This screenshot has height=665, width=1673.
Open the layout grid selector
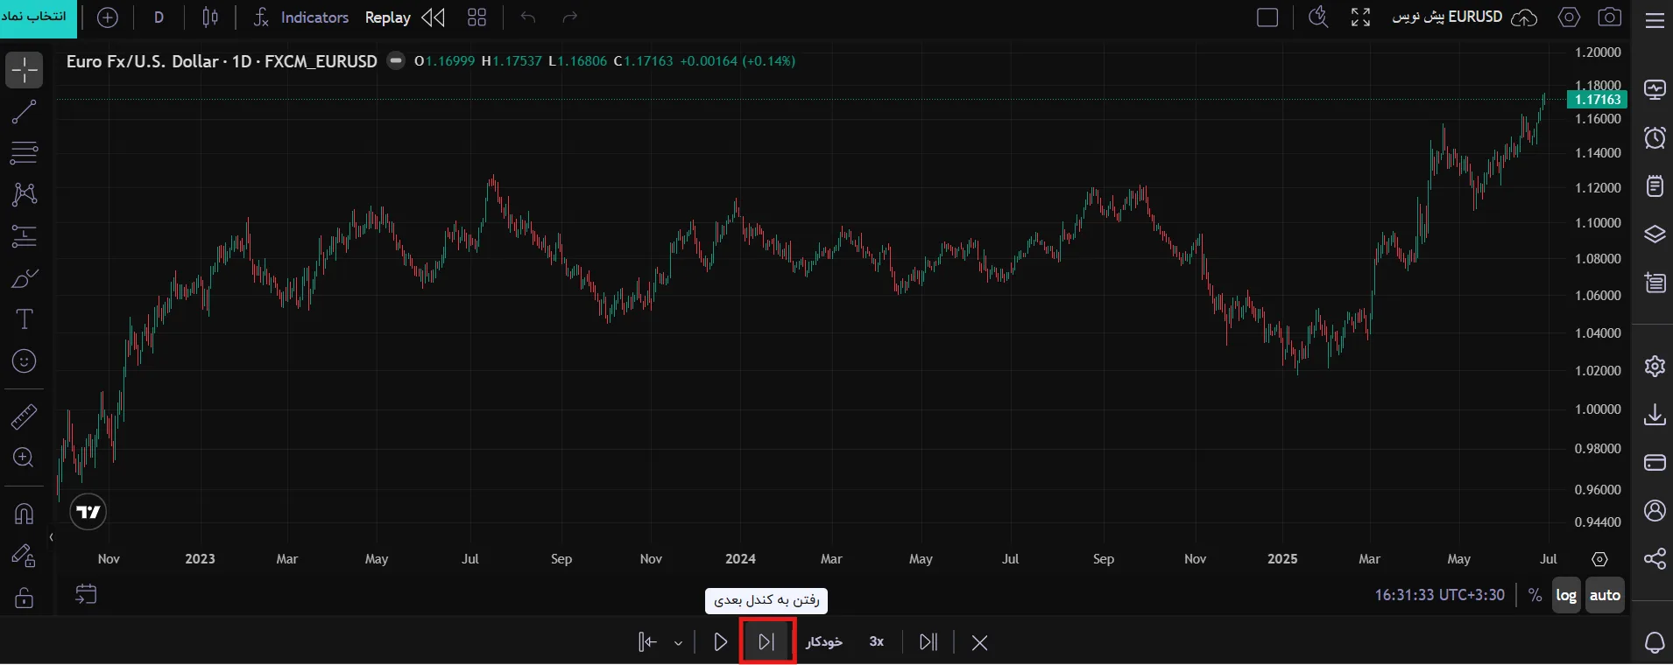pyautogui.click(x=476, y=17)
